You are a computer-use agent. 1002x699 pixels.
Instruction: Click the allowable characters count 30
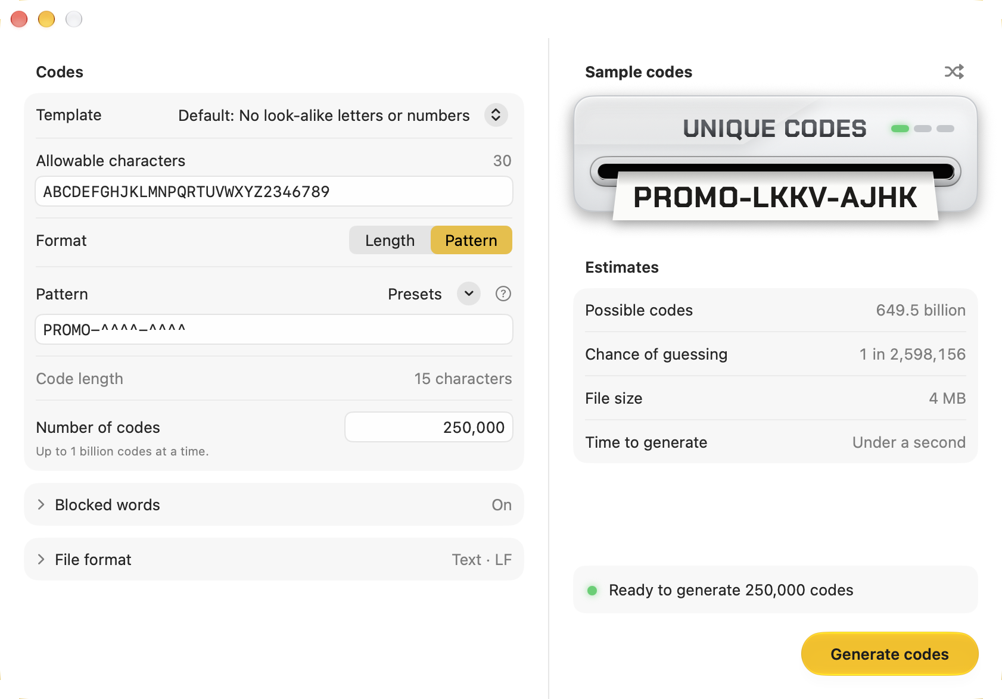502,161
